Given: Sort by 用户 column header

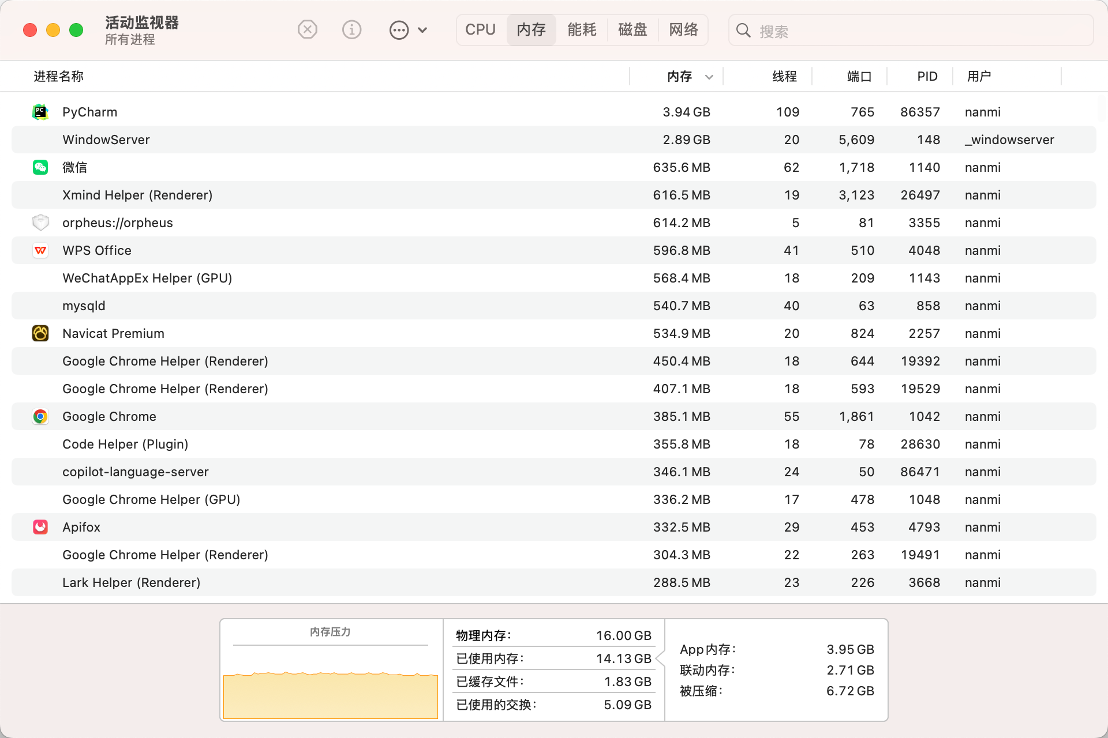Looking at the screenshot, I should [x=979, y=76].
